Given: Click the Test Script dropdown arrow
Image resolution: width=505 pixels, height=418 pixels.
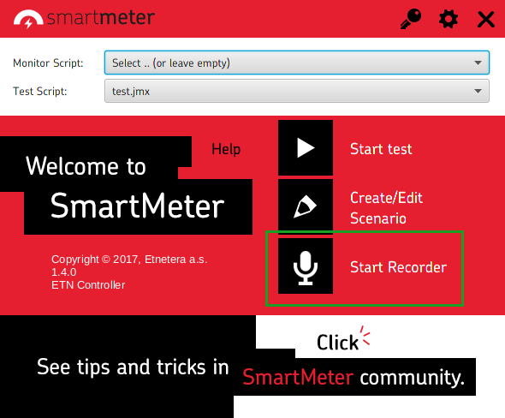Looking at the screenshot, I should (x=478, y=91).
